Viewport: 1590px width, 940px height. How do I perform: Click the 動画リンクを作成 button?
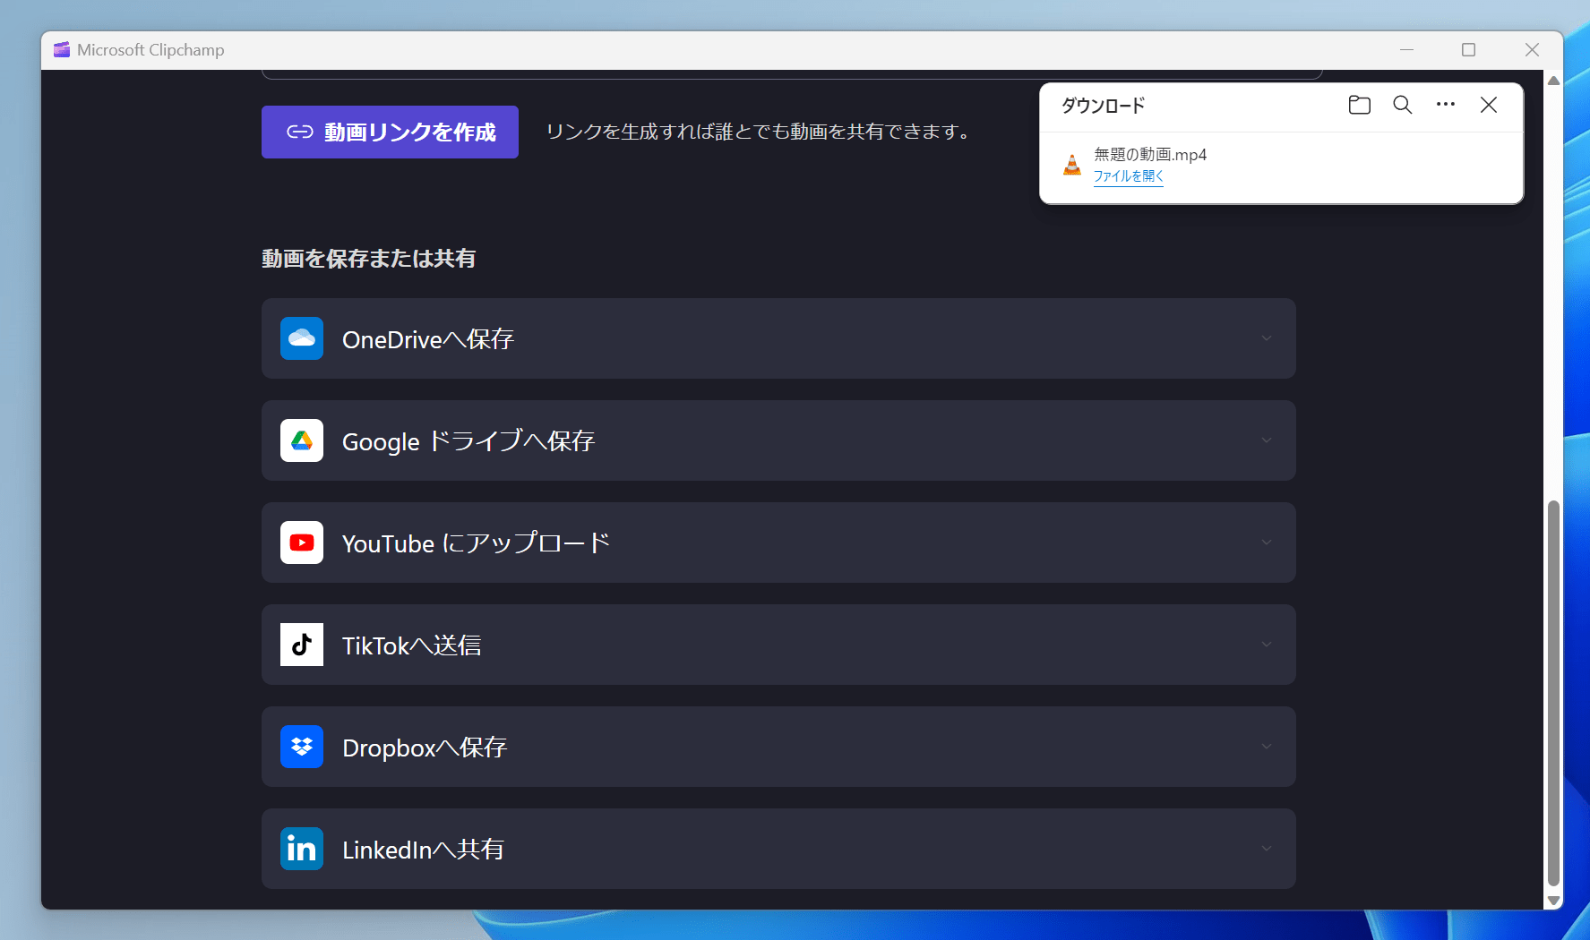tap(390, 132)
